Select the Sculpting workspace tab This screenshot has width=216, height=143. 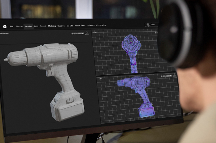point(61,26)
